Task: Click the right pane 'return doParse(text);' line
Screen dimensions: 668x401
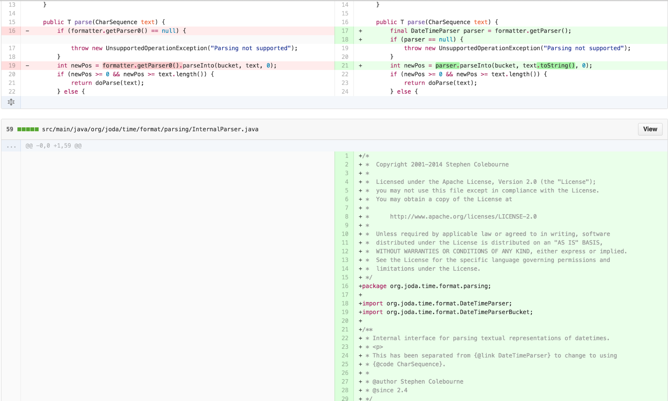Action: pos(440,83)
